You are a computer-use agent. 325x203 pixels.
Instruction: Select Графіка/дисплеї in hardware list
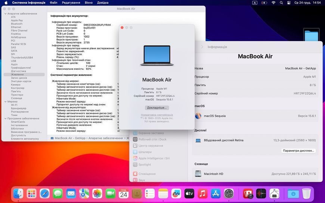point(21,68)
